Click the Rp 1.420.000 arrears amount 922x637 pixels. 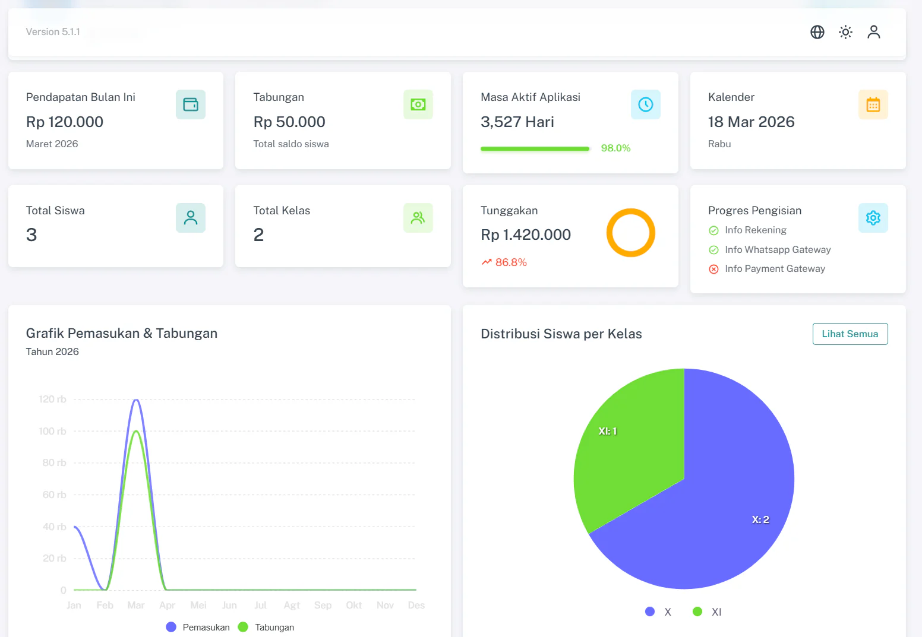coord(526,235)
